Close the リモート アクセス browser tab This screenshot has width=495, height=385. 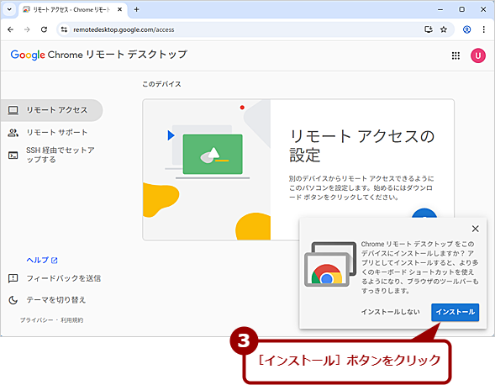[x=119, y=10]
